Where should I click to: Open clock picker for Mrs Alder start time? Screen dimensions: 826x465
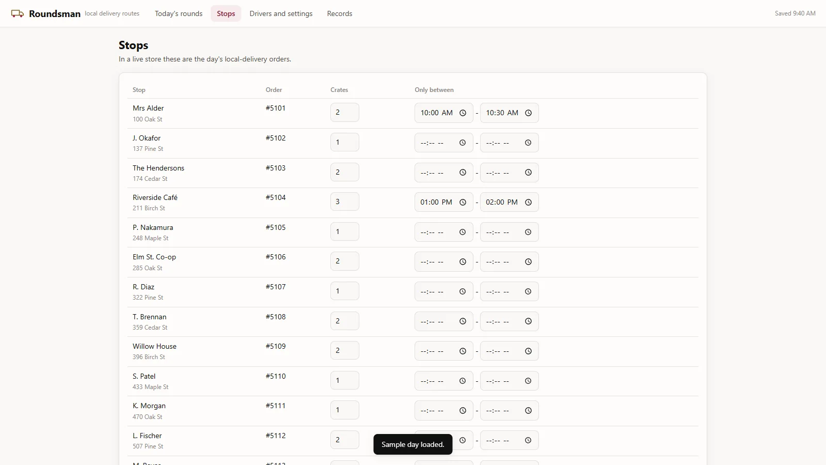[463, 113]
